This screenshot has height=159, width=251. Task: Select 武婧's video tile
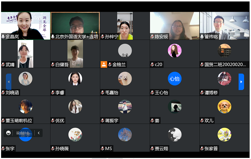pos(26,54)
